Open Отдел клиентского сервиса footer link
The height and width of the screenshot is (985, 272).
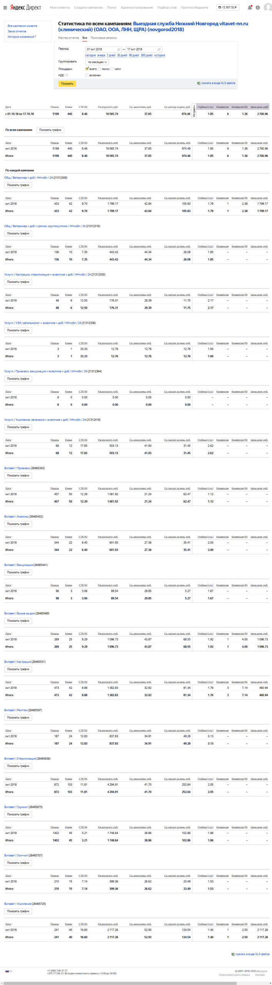[x=234, y=975]
